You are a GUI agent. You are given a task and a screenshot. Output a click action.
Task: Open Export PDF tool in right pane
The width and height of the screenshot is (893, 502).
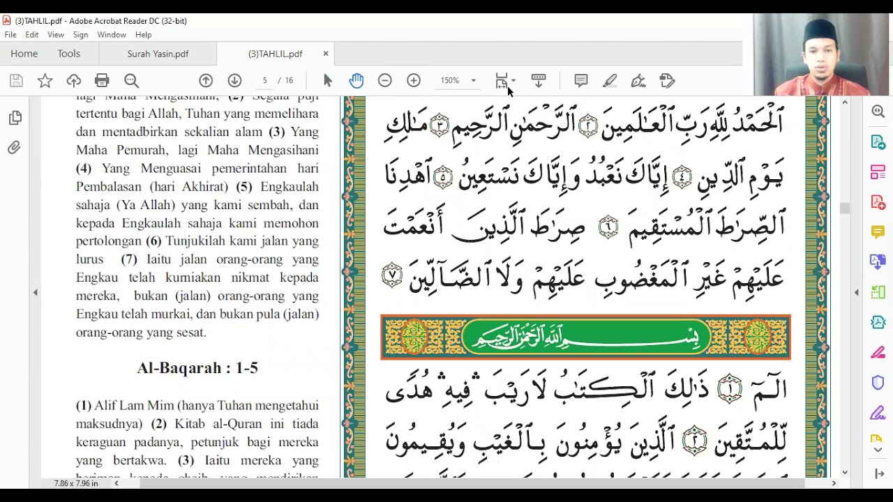pyautogui.click(x=878, y=142)
